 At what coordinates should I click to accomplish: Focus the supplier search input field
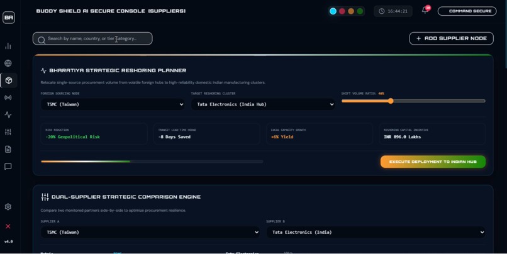click(92, 38)
